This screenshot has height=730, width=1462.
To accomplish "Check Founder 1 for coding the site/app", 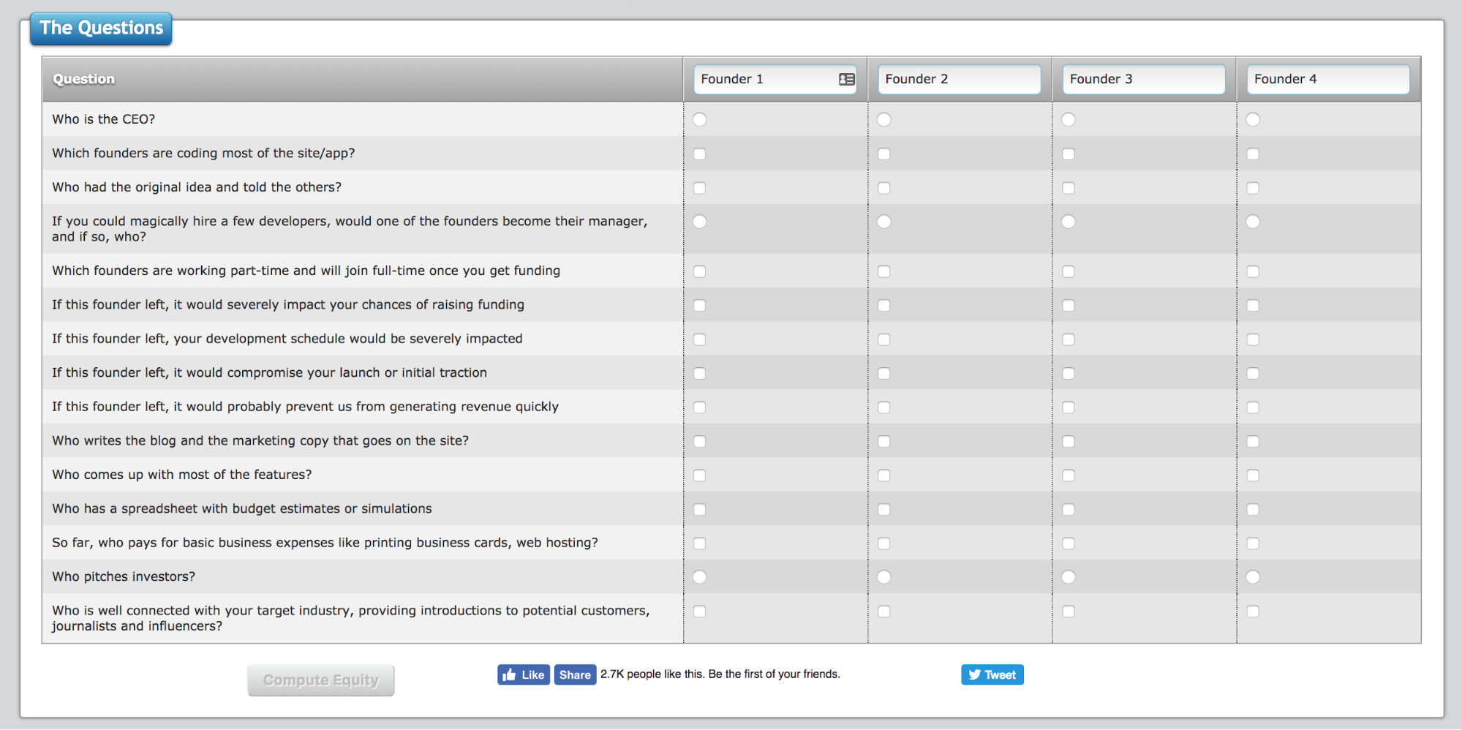I will coord(700,154).
